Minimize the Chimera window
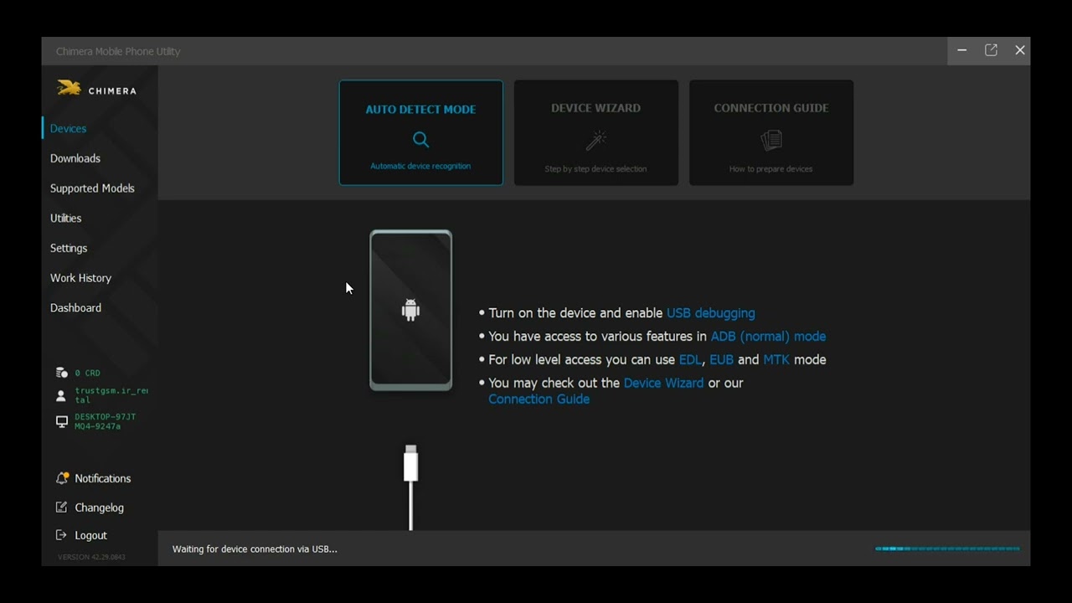The height and width of the screenshot is (603, 1072). point(962,50)
